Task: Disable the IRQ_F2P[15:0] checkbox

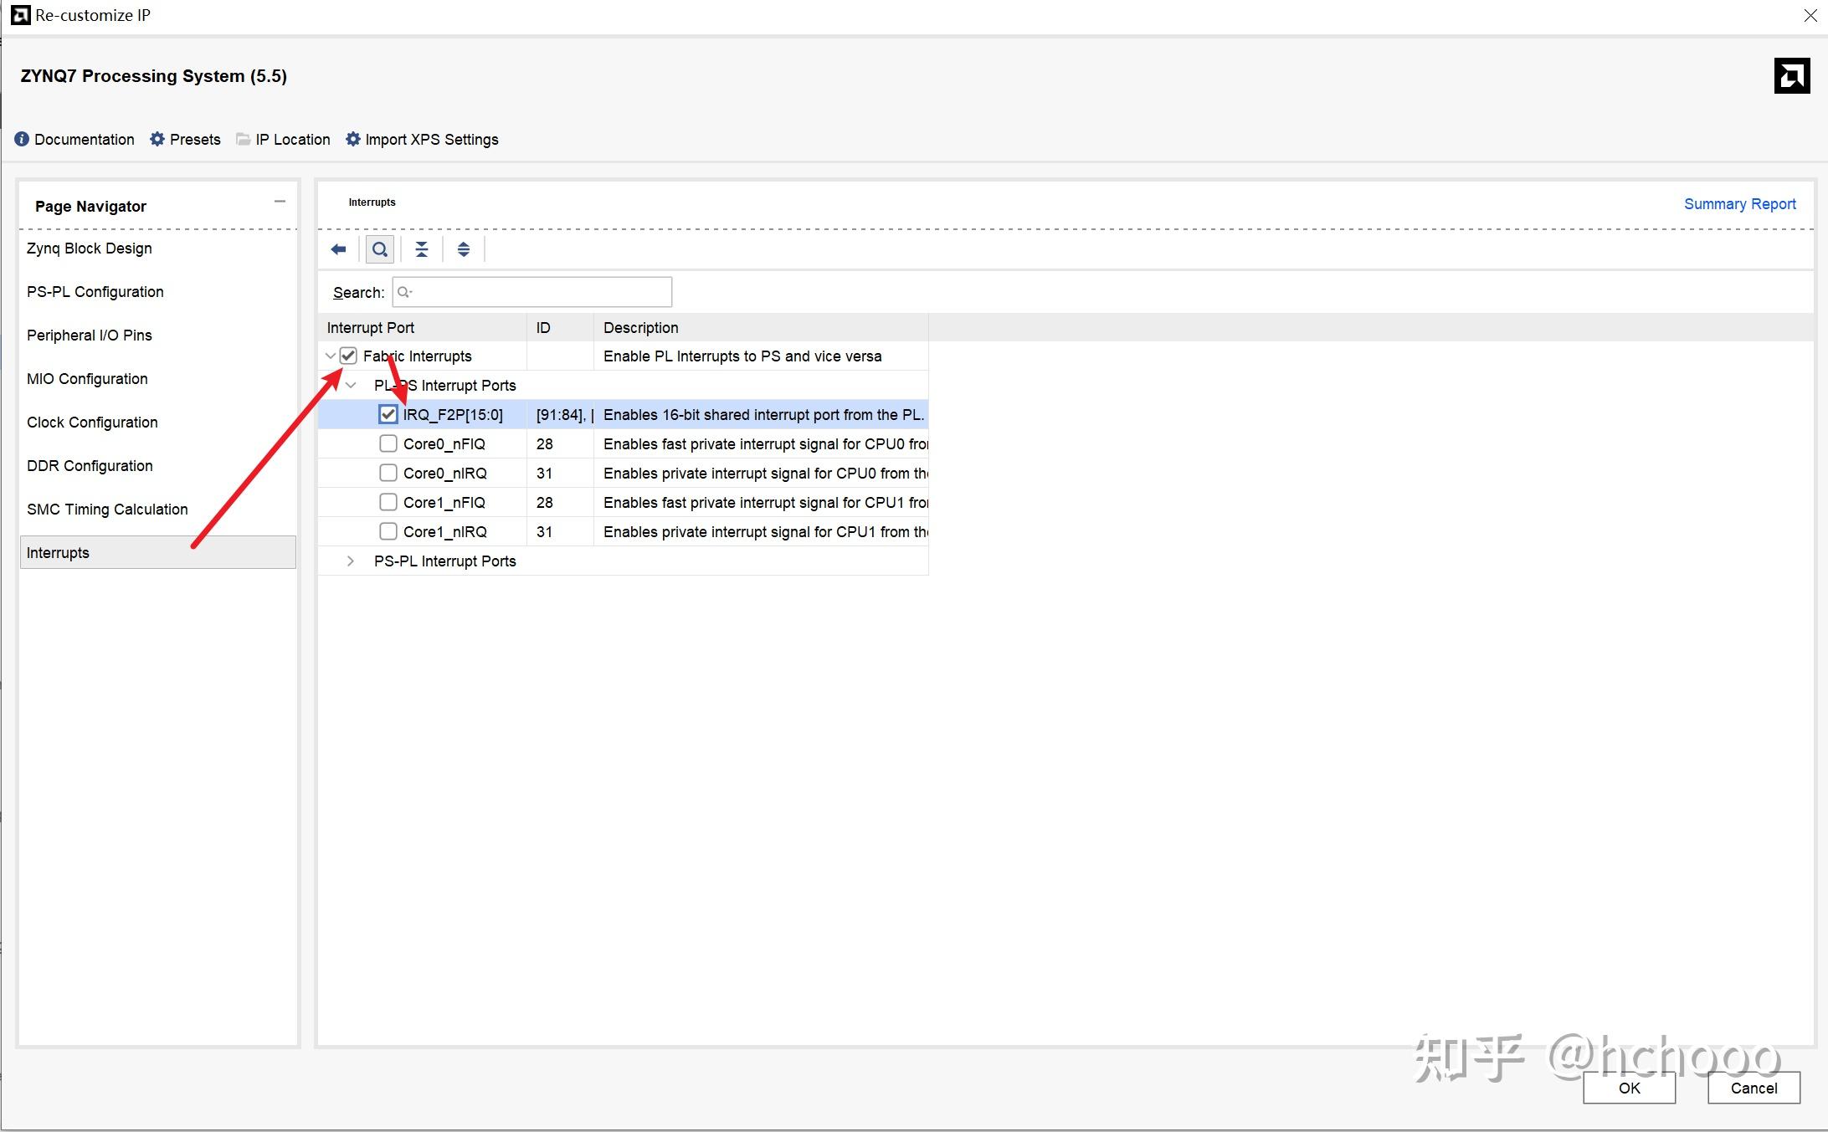Action: pyautogui.click(x=388, y=415)
